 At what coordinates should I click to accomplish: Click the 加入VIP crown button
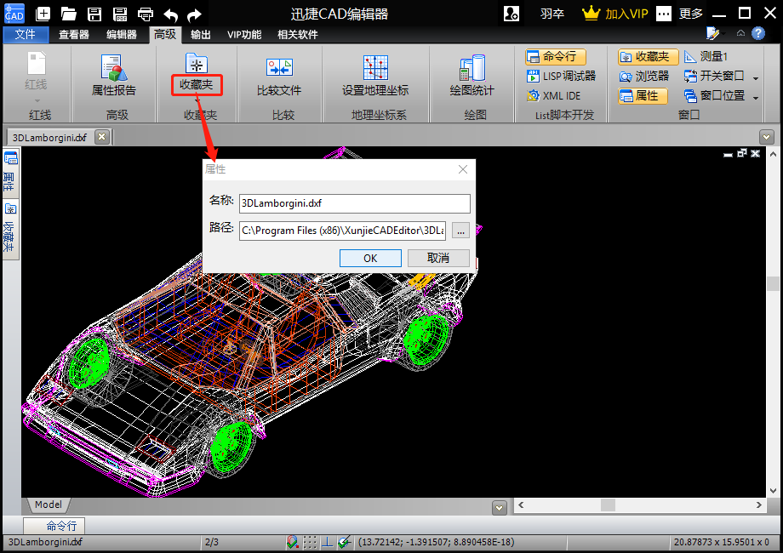tap(615, 14)
